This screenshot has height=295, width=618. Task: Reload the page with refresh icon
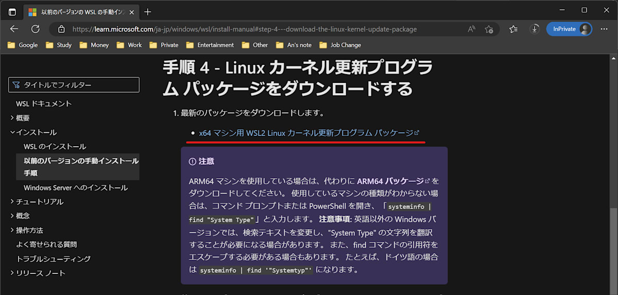(x=36, y=29)
